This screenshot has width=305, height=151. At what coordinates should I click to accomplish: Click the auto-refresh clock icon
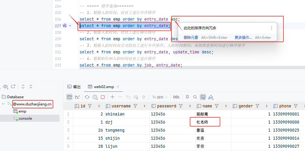point(95,97)
